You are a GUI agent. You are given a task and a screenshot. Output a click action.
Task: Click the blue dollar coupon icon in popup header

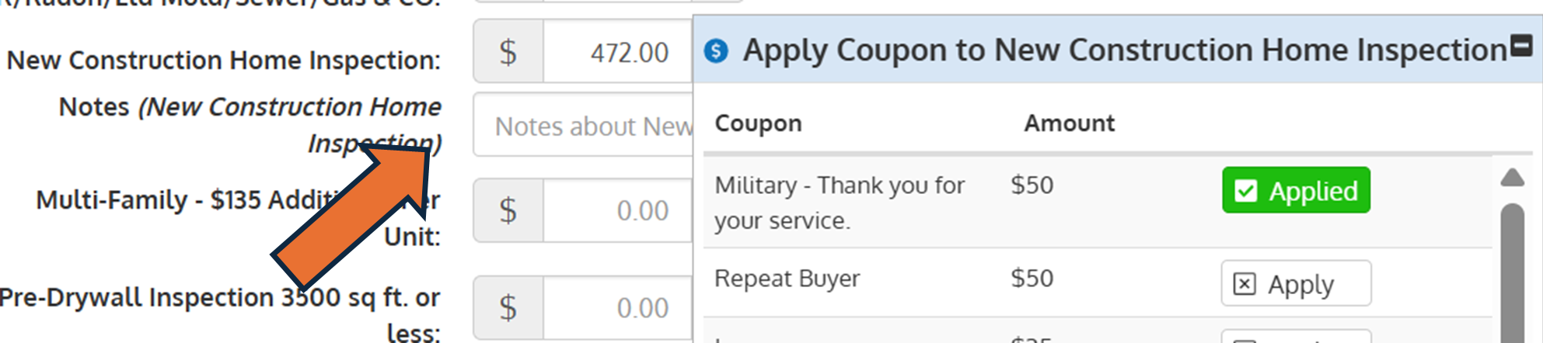click(716, 51)
